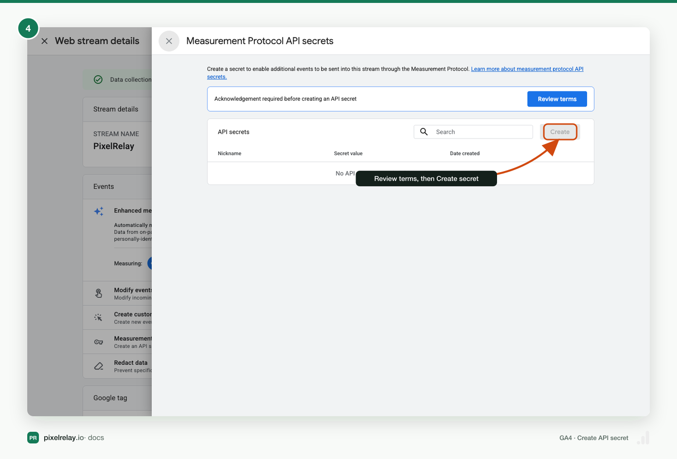The width and height of the screenshot is (677, 459).
Task: Click the Measurement Protocol key icon
Action: (x=99, y=342)
